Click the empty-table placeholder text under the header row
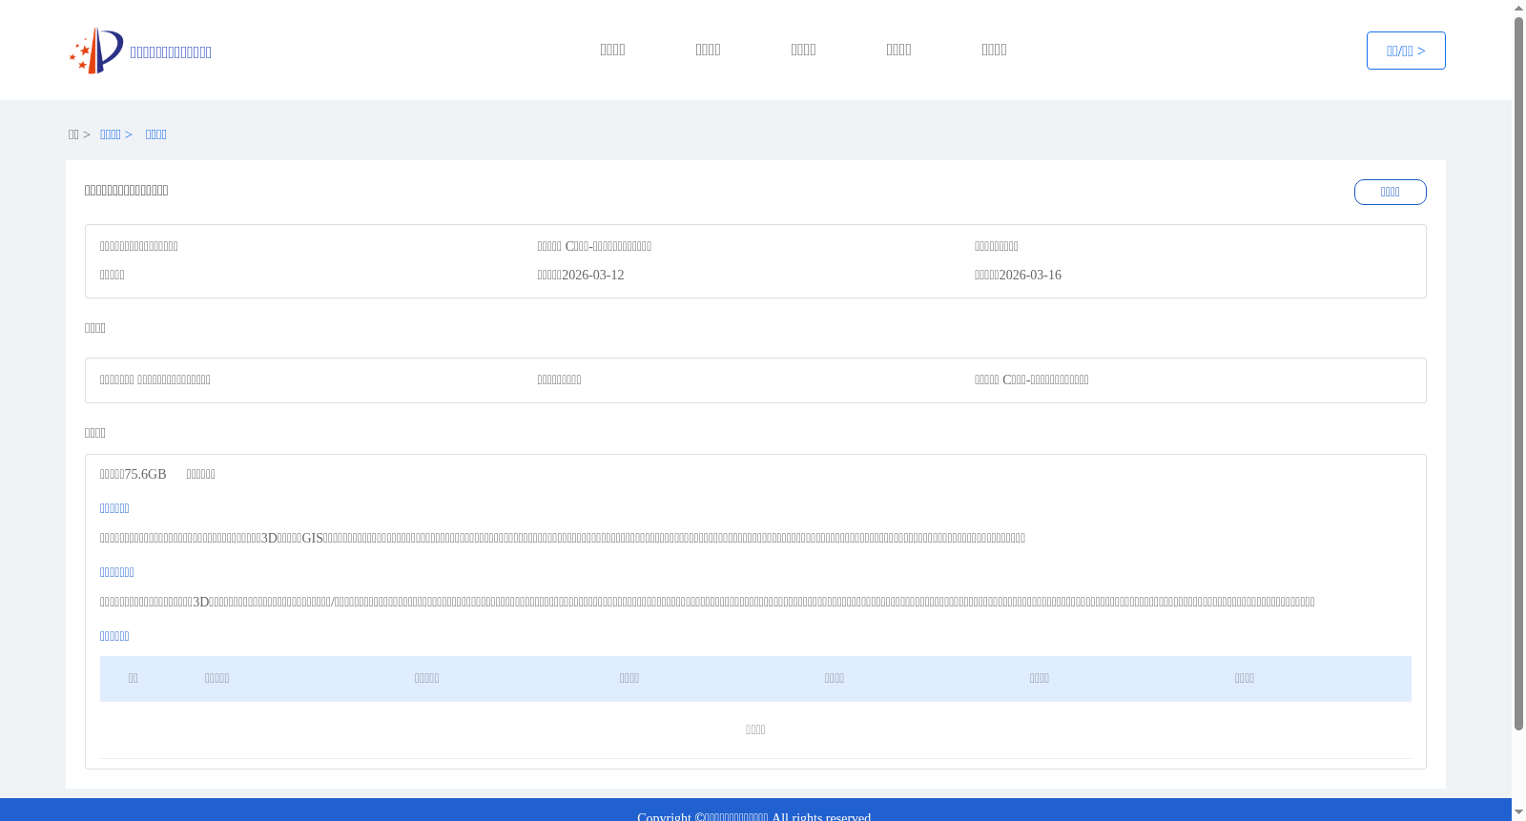The image size is (1526, 821). (755, 729)
